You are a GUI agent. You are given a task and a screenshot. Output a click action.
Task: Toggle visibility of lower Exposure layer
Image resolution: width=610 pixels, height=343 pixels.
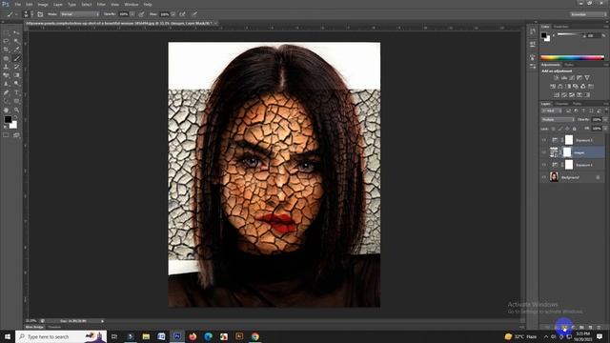(544, 165)
